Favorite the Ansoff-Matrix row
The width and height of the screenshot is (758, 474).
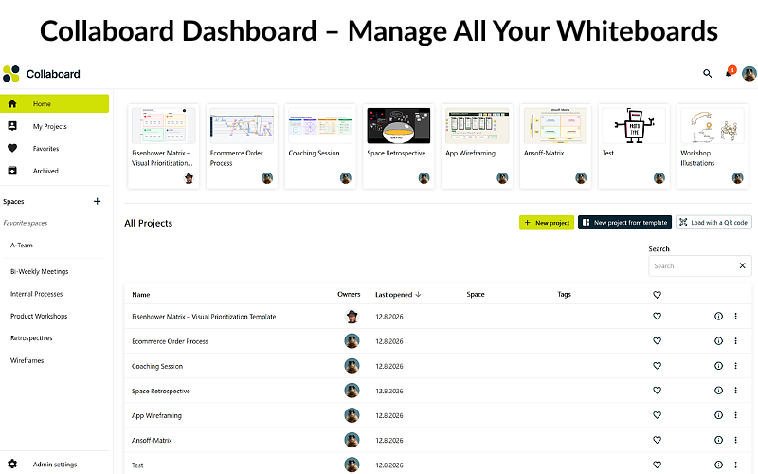[x=657, y=440]
